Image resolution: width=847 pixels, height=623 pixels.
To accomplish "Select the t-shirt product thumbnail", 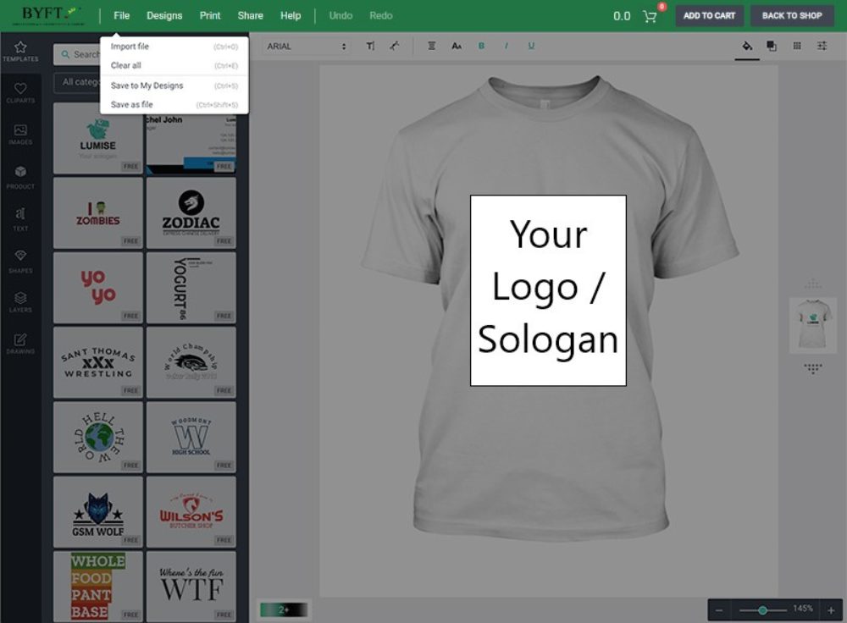I will click(812, 325).
